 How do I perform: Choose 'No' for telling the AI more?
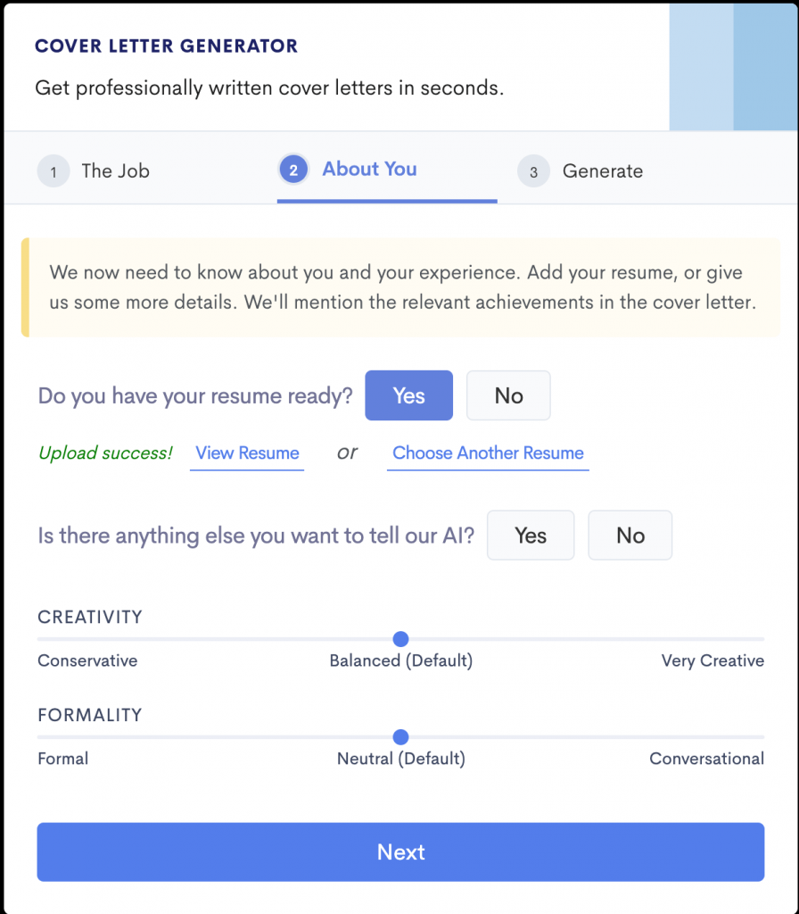630,535
